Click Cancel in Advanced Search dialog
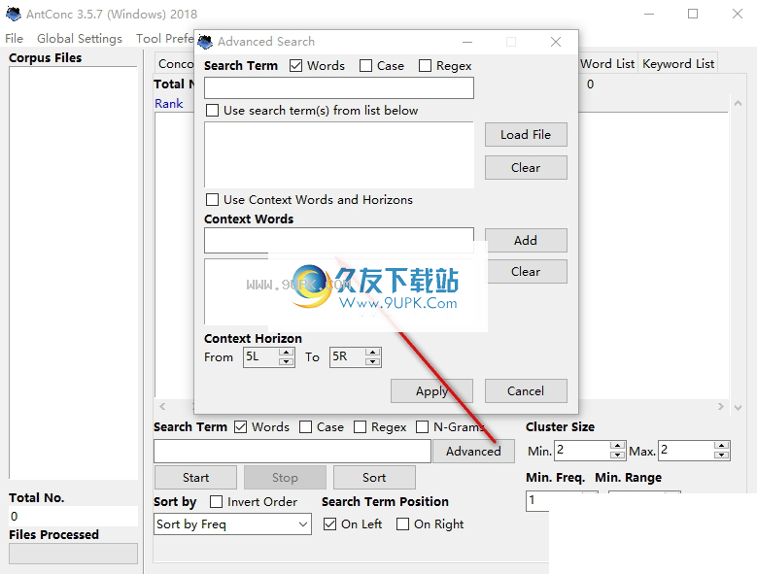The width and height of the screenshot is (757, 574). click(526, 390)
